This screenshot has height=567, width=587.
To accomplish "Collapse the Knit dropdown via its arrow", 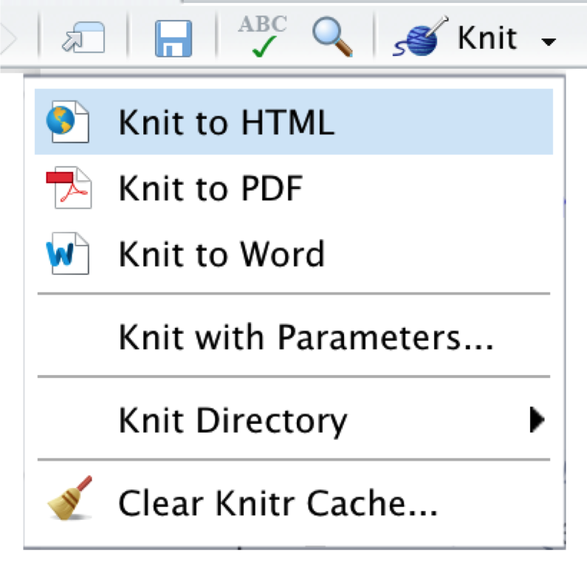I will click(x=547, y=43).
